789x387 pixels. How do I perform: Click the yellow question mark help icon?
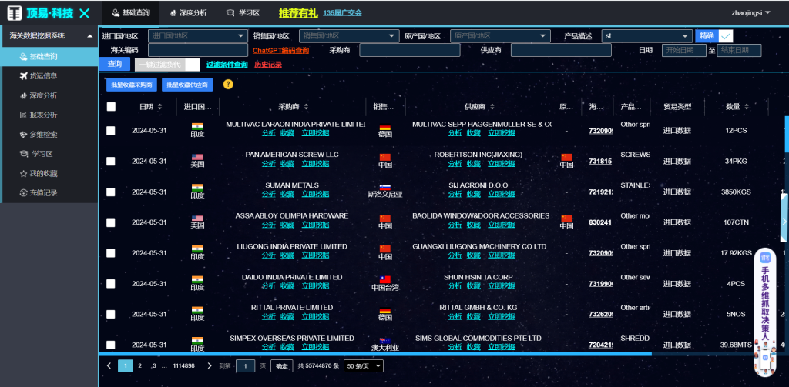coord(228,85)
